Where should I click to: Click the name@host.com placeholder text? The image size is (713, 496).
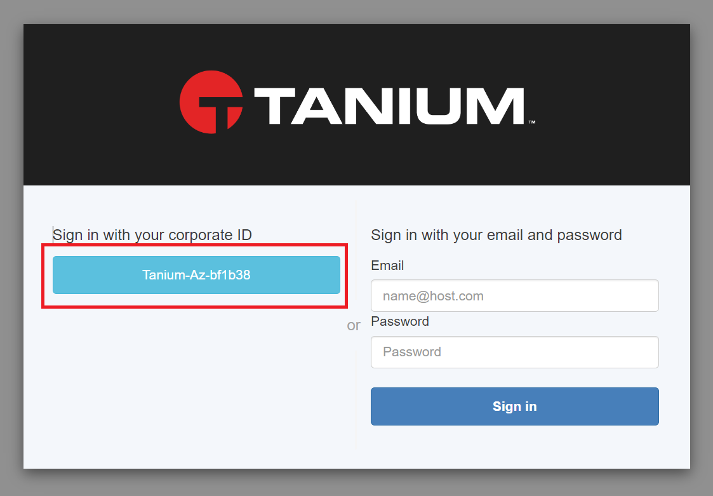(433, 296)
